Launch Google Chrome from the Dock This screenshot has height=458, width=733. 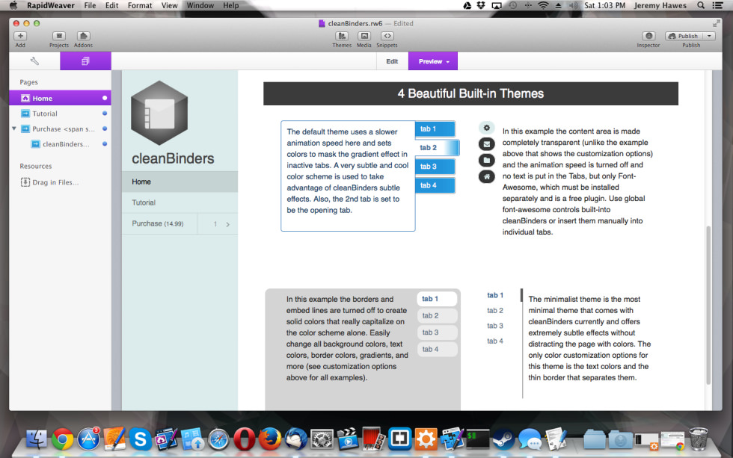[x=62, y=439]
